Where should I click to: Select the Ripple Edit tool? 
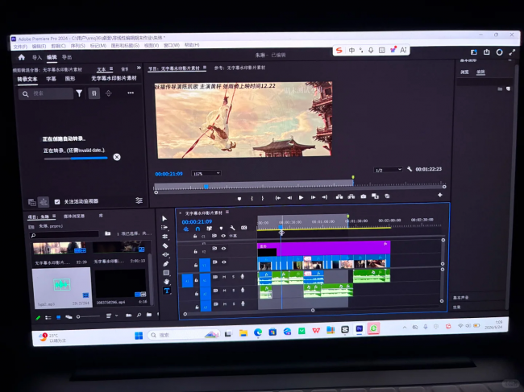coord(164,237)
